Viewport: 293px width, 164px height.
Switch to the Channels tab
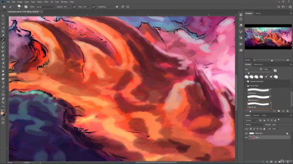click(x=256, y=115)
